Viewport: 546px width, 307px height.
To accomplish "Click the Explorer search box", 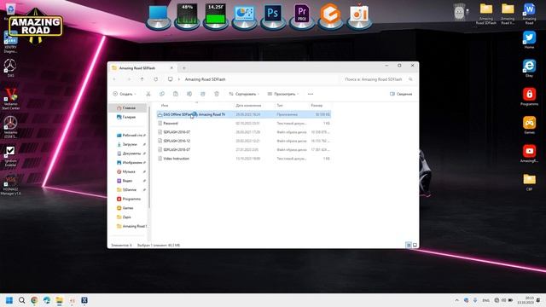I will [x=378, y=79].
